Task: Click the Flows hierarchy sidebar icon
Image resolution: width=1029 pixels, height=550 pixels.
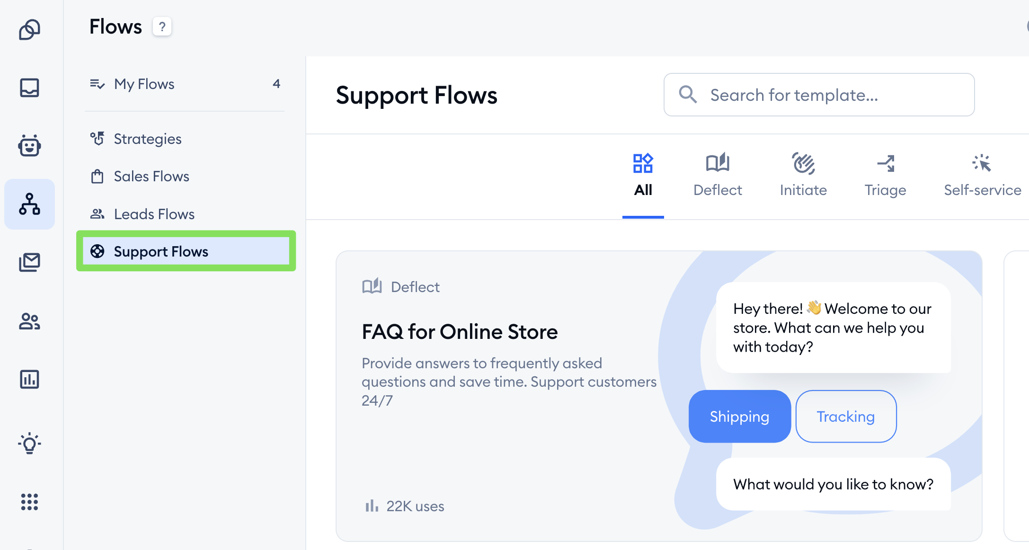Action: 29,204
